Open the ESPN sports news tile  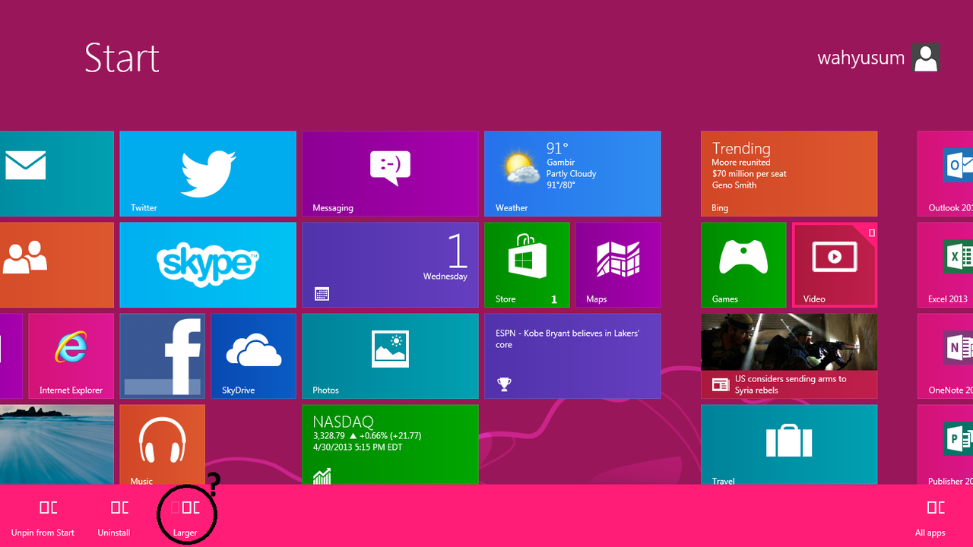click(x=572, y=356)
